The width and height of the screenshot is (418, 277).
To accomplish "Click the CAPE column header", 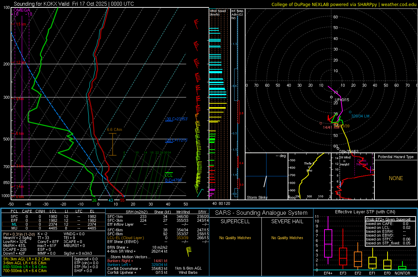I will pyautogui.click(x=27, y=211).
